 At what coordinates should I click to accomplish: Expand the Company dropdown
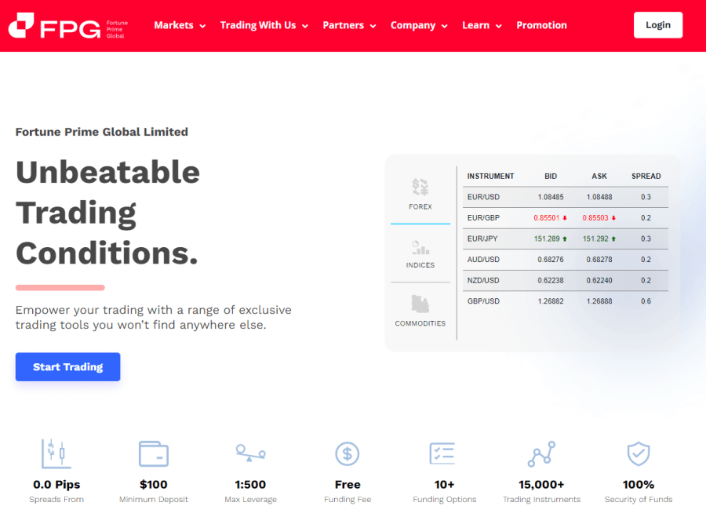point(419,25)
